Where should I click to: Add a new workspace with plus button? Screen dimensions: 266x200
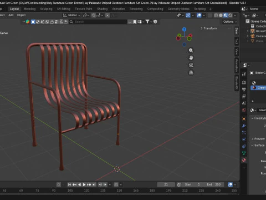210,9
